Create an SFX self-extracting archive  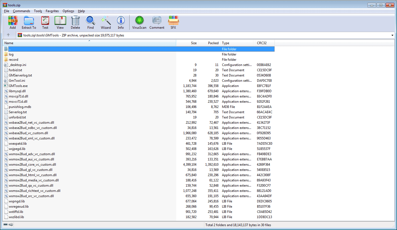click(173, 23)
